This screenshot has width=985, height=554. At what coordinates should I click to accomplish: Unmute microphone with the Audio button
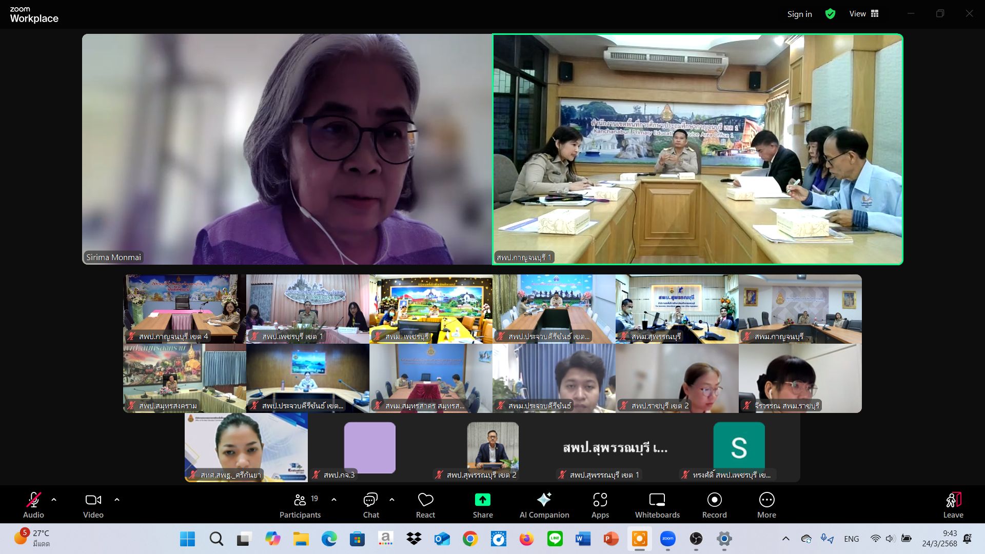click(33, 505)
